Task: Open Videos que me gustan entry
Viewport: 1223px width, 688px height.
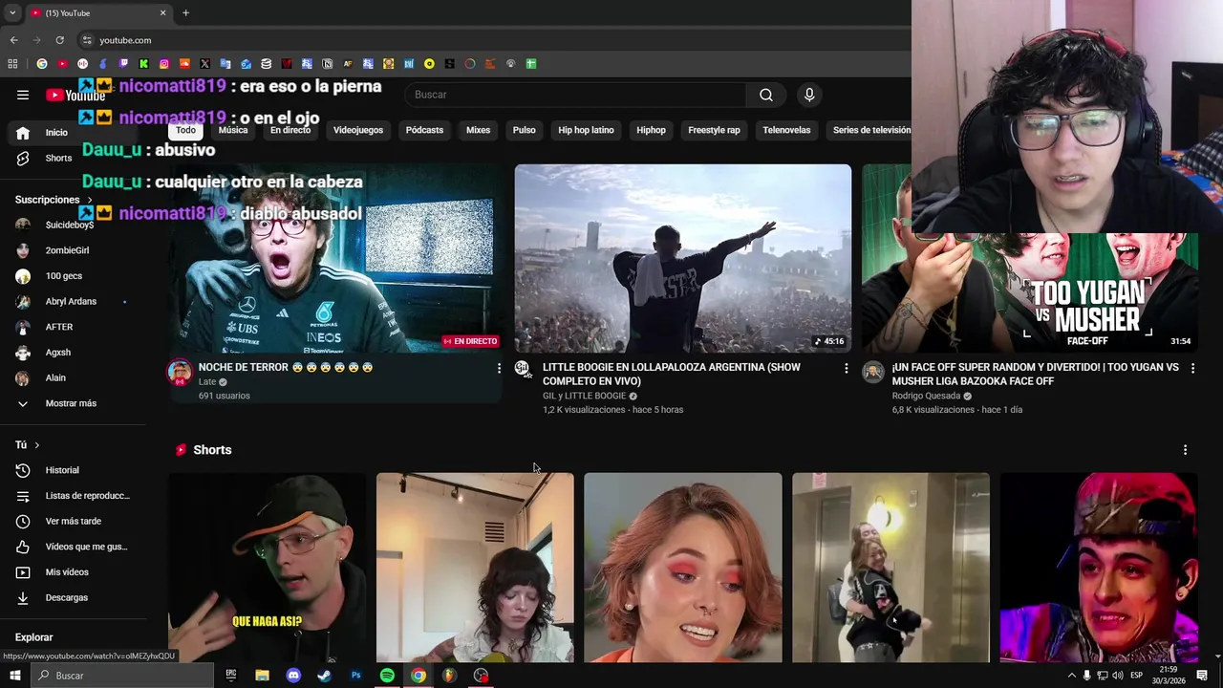Action: pos(72,547)
